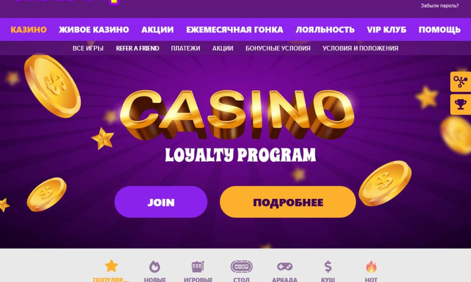Viewport: 471px width, 282px height.
Task: Click the share nodes icon on right edge
Action: tap(461, 81)
